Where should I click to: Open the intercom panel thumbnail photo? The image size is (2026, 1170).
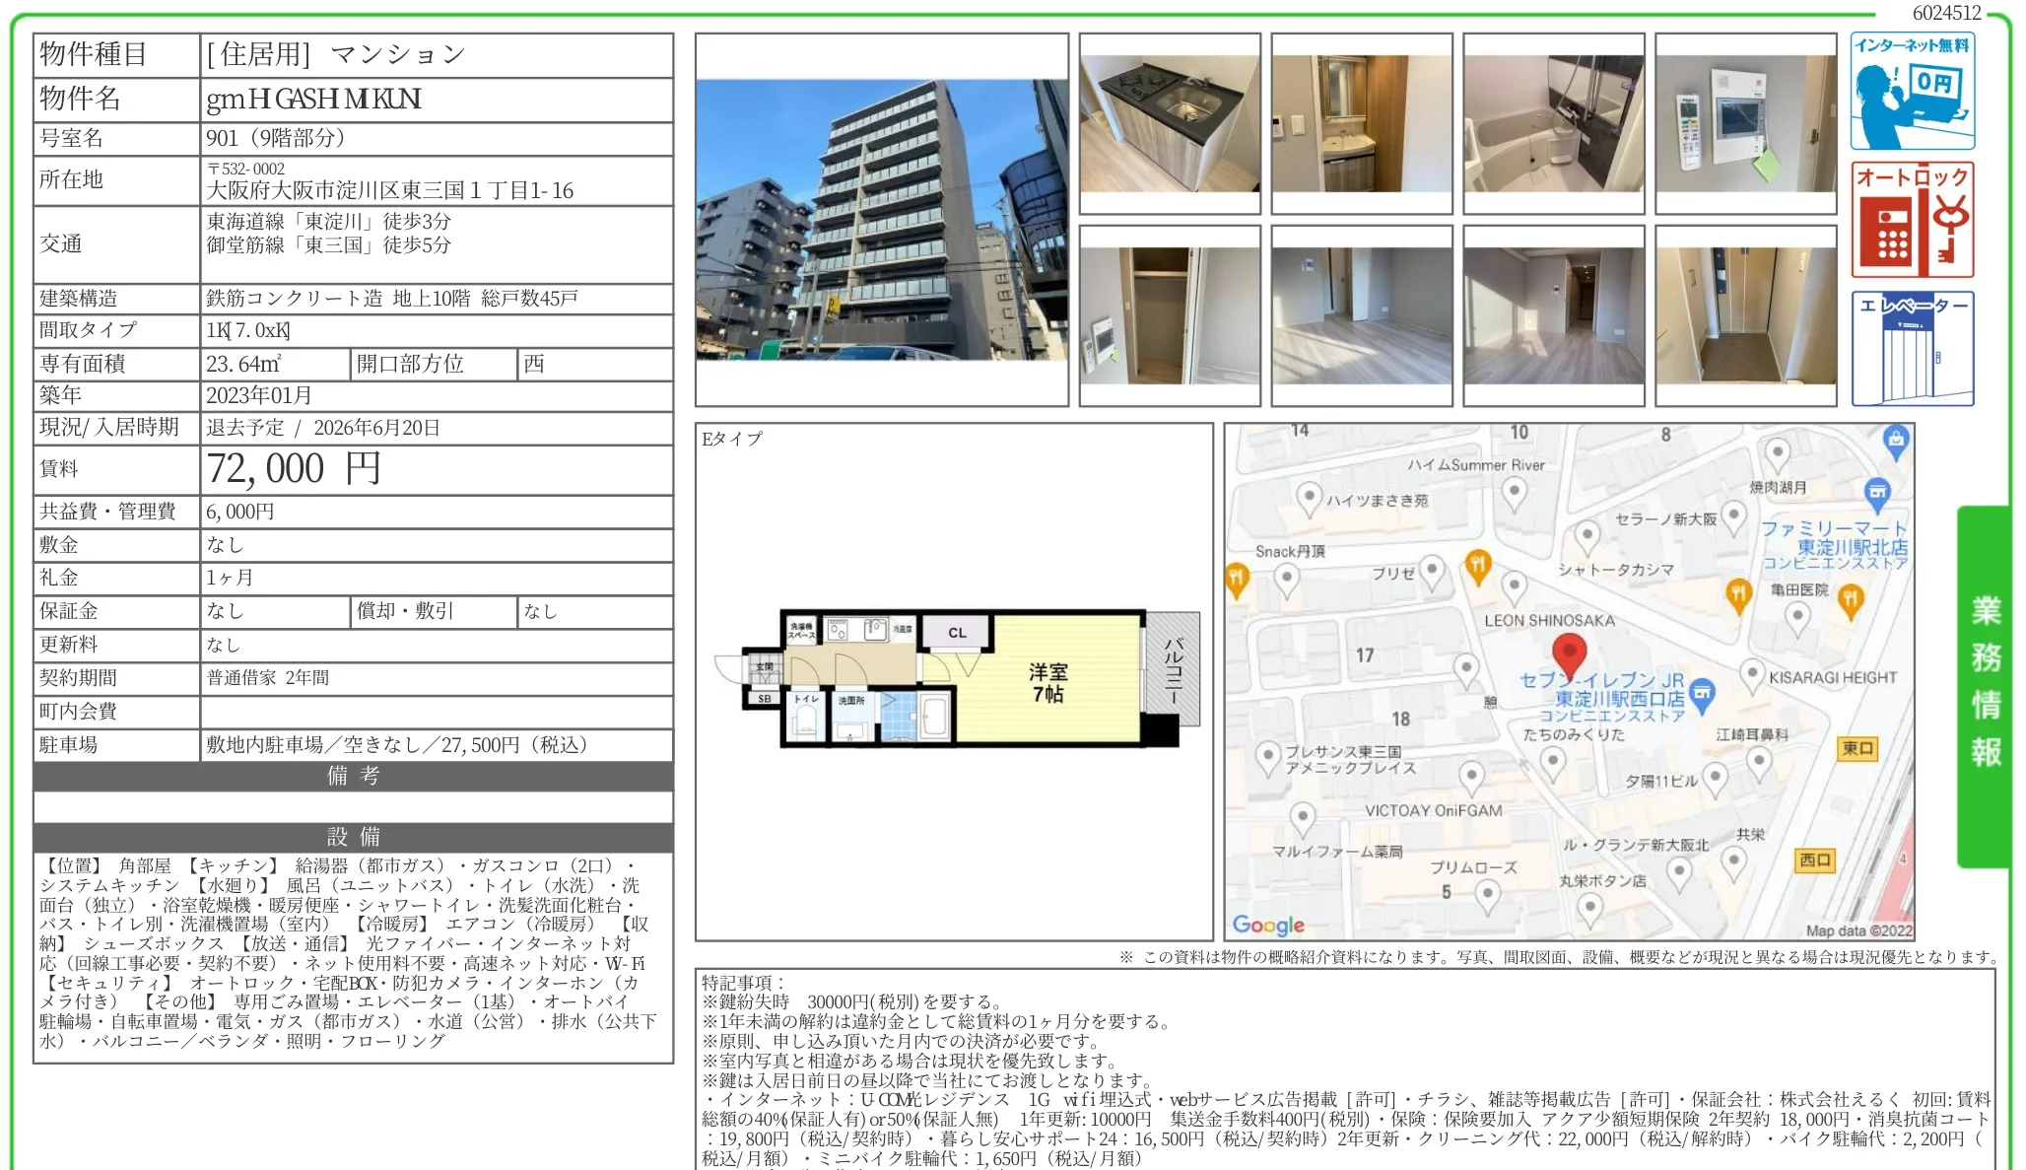pyautogui.click(x=1746, y=123)
